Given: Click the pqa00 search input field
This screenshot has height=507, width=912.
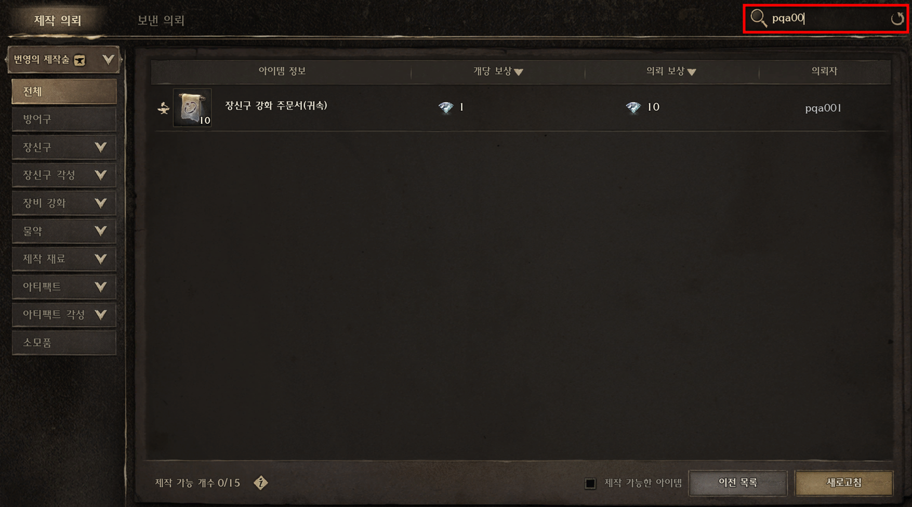Looking at the screenshot, I should tap(828, 19).
